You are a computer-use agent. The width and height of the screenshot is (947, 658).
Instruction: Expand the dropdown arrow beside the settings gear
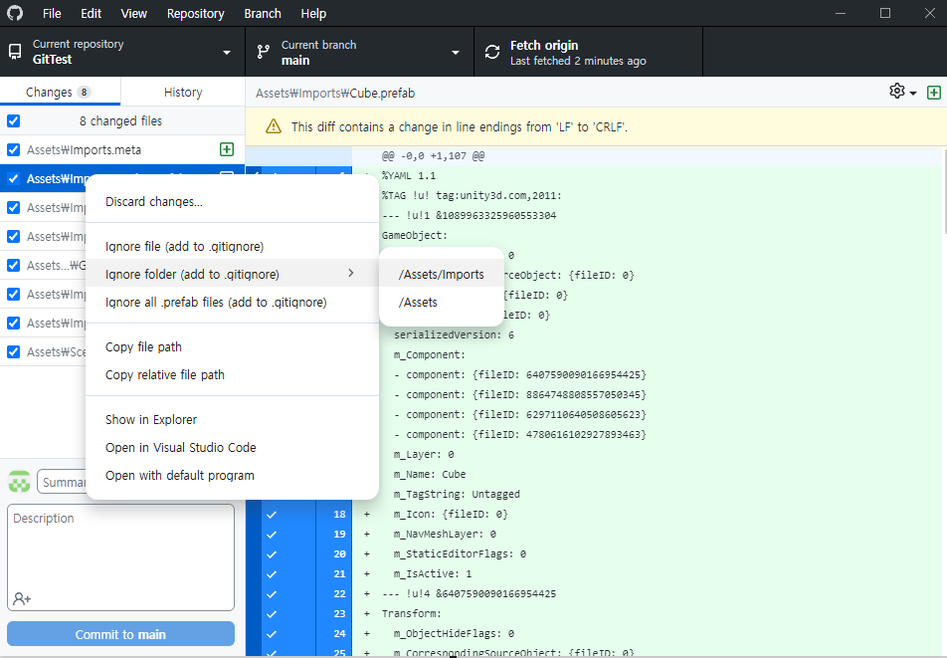[x=913, y=93]
